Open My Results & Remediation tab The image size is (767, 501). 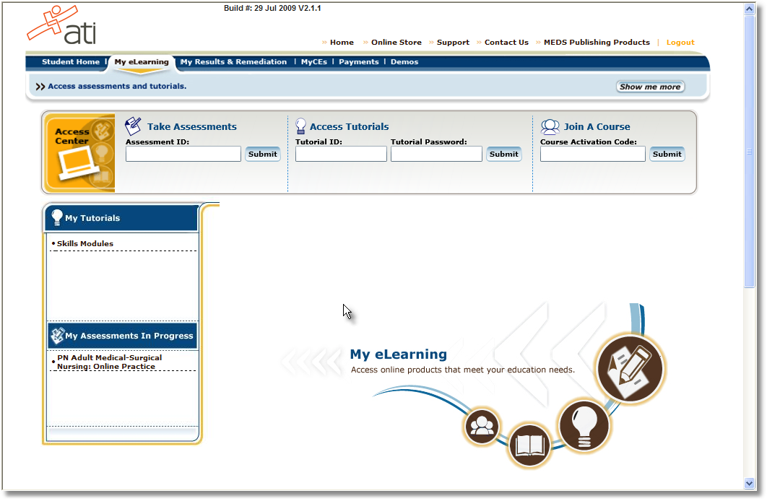point(233,61)
